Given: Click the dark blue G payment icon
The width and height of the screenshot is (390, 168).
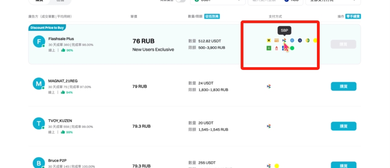Looking at the screenshot, I should [300, 40].
